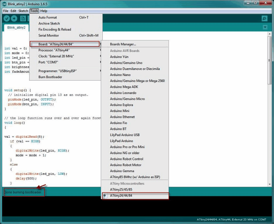This screenshot has width=274, height=224.
Task: Open the Serial Monitor magnifier icon
Action: 264,18
